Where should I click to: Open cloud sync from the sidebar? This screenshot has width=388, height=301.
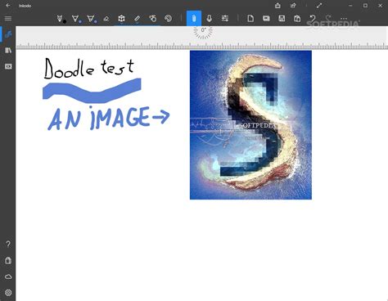pos(8,276)
